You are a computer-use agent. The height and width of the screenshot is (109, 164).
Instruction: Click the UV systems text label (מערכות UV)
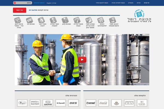click(x=31, y=24)
